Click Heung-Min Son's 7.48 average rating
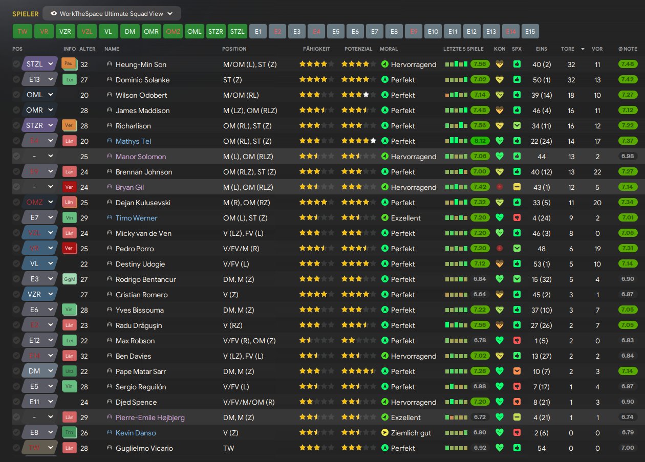Screen dimensions: 645x462 pos(628,64)
